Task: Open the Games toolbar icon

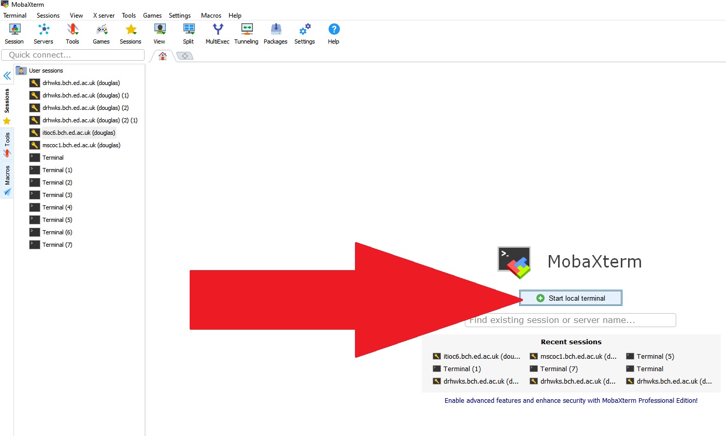Action: click(x=102, y=34)
